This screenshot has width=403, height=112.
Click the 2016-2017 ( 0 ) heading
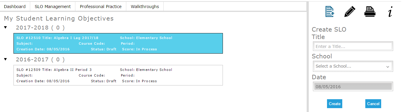click(x=40, y=60)
